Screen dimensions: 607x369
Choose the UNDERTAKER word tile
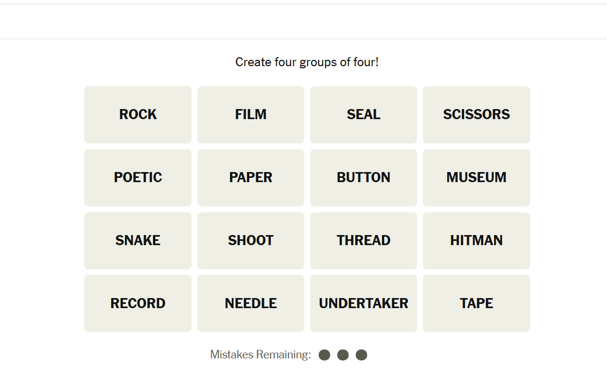pyautogui.click(x=364, y=303)
